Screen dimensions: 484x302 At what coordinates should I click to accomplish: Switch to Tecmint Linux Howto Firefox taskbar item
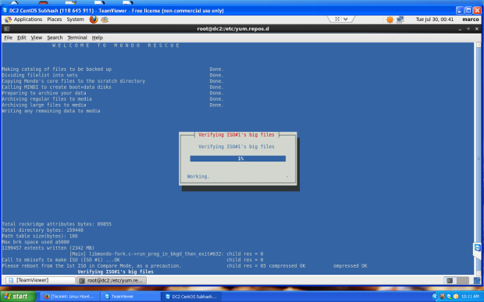[69, 297]
